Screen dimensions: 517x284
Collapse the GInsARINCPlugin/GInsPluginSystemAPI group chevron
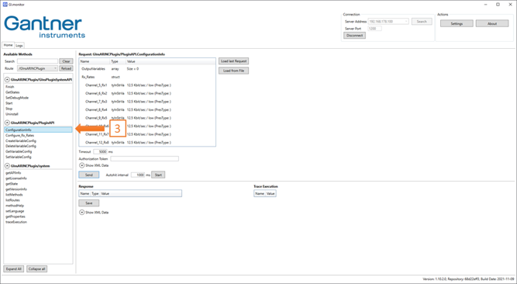(7, 80)
